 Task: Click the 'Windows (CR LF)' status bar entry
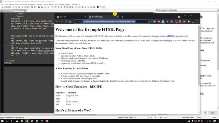pyautogui.click(x=188, y=118)
